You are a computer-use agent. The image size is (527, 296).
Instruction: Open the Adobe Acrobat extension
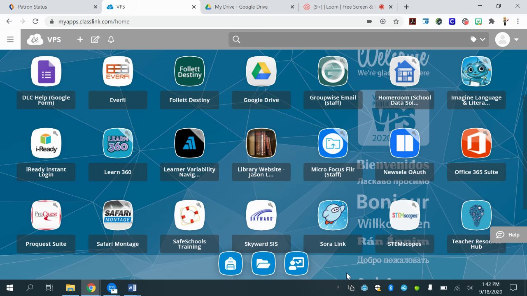click(x=413, y=21)
